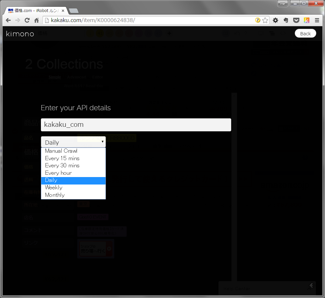
Task: Select Every 15 mins option
Action: click(73, 158)
